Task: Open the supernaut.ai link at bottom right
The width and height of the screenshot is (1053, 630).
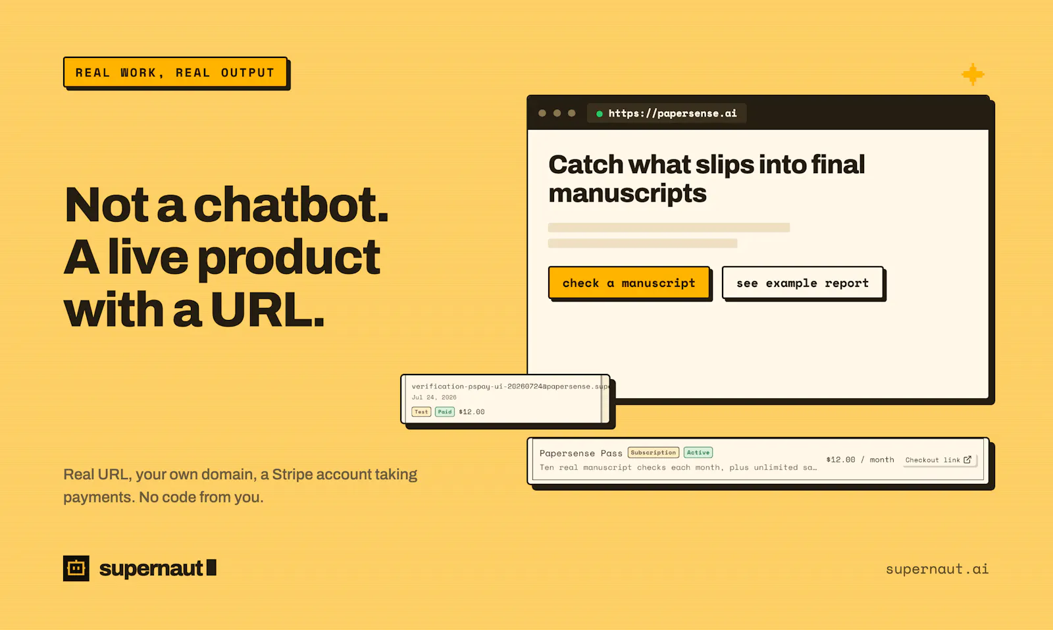Action: click(937, 569)
